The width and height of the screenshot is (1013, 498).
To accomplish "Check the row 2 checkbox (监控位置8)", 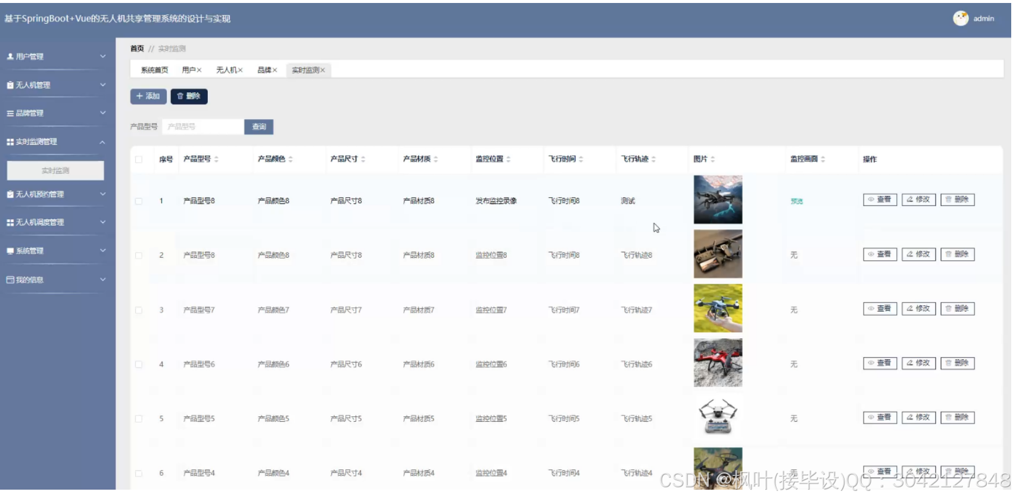I will 139,256.
